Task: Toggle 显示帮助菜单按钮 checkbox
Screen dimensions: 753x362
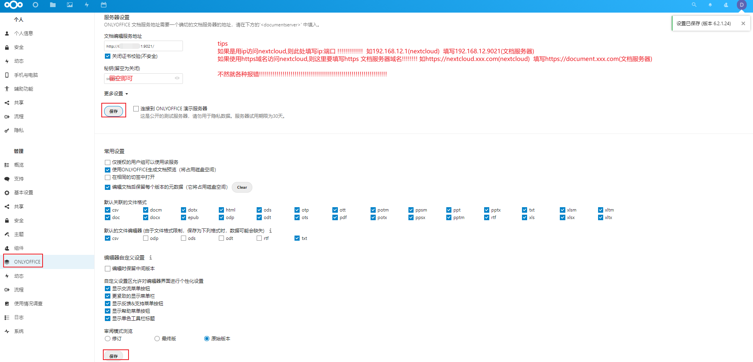Action: (108, 311)
